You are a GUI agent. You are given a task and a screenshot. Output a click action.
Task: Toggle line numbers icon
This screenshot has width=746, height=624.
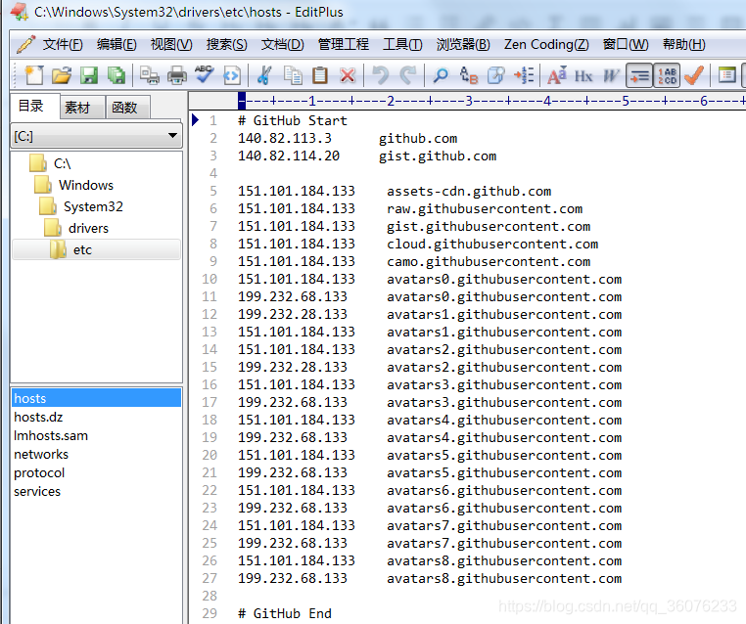pyautogui.click(x=667, y=75)
